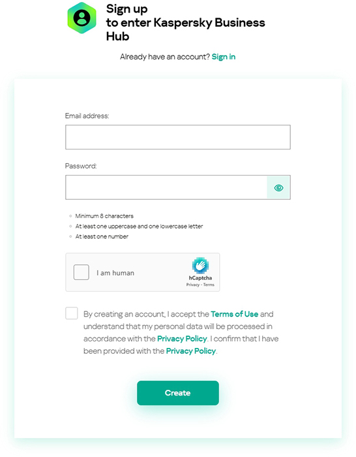Viewport: 356px width, 457px height.
Task: Click the "Password:" label
Action: click(81, 166)
